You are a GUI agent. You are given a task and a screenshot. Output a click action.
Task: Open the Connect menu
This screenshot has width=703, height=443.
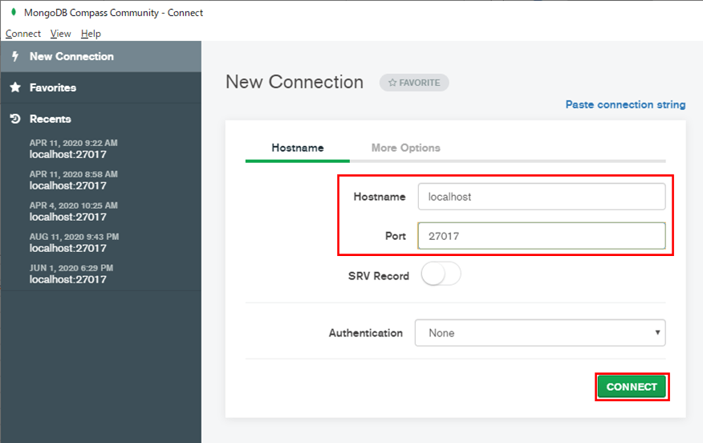(22, 34)
